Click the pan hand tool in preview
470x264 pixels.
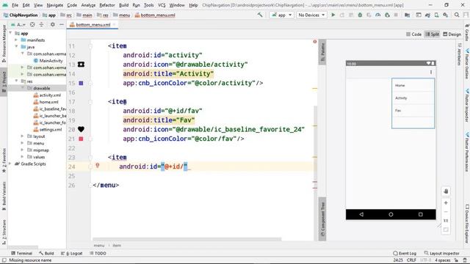pos(446,191)
